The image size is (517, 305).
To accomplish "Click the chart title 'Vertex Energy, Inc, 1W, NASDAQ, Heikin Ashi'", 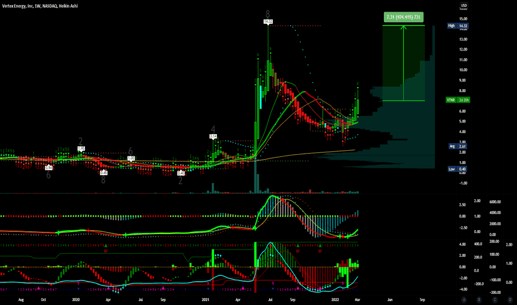I will (x=40, y=6).
